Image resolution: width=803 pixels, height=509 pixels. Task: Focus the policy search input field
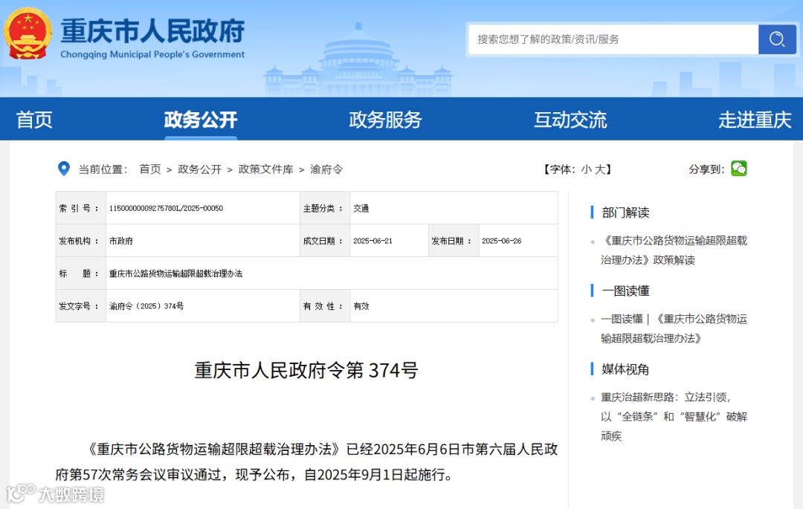click(613, 39)
